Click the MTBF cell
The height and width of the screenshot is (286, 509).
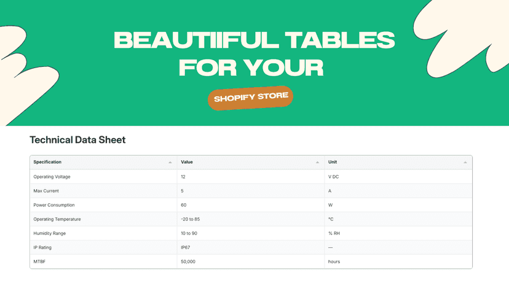[x=103, y=261]
